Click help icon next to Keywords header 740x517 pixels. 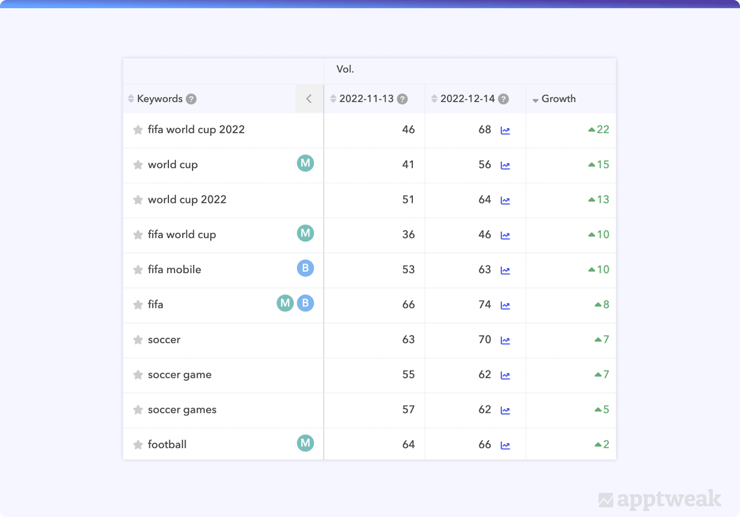pos(191,99)
